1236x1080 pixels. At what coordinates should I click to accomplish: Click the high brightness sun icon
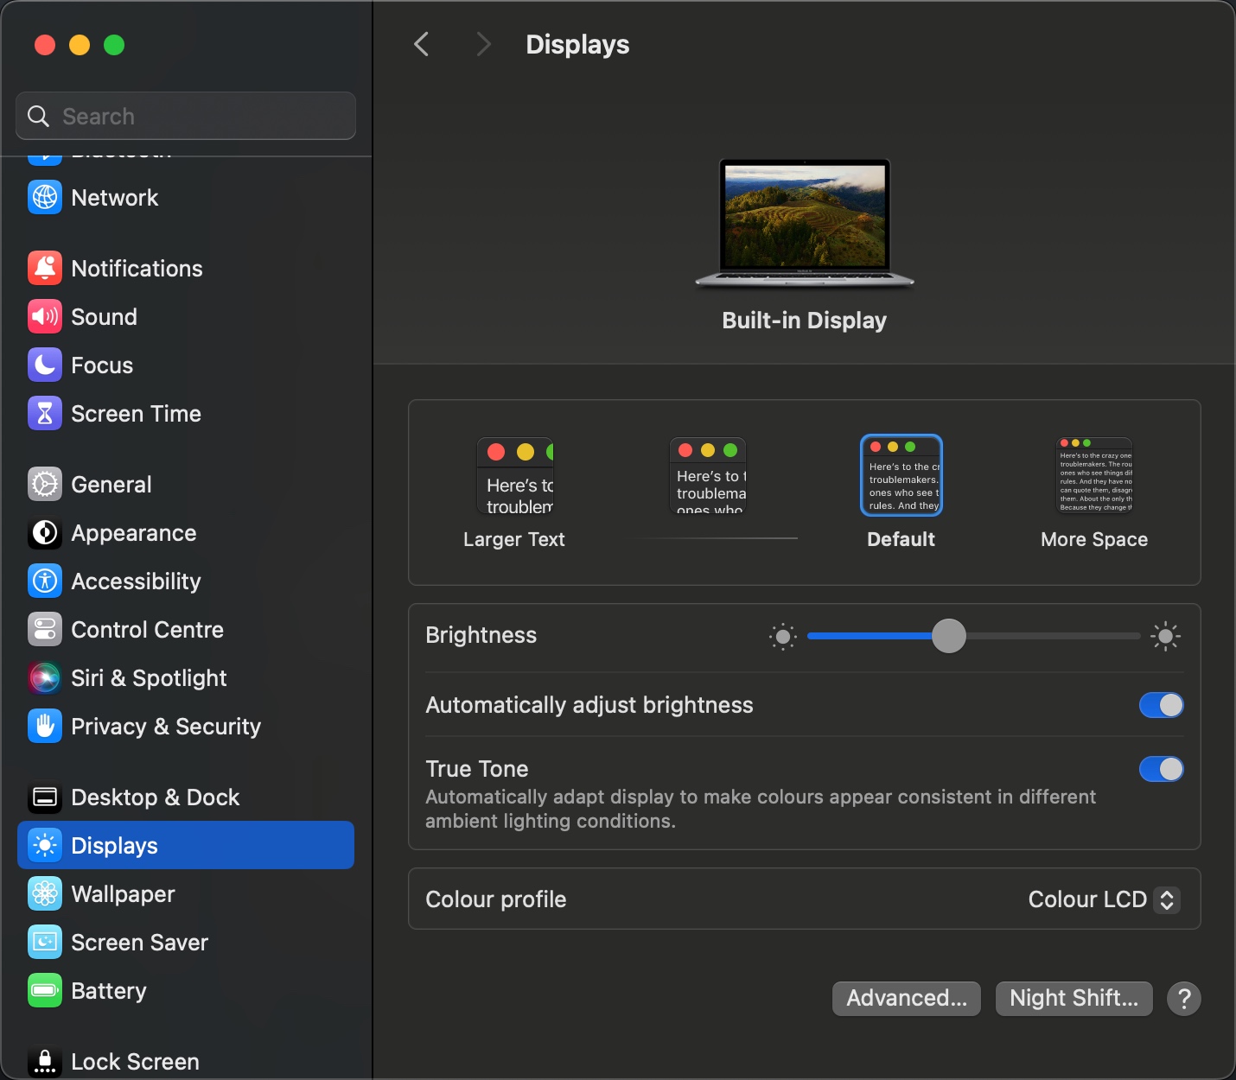(x=1165, y=637)
